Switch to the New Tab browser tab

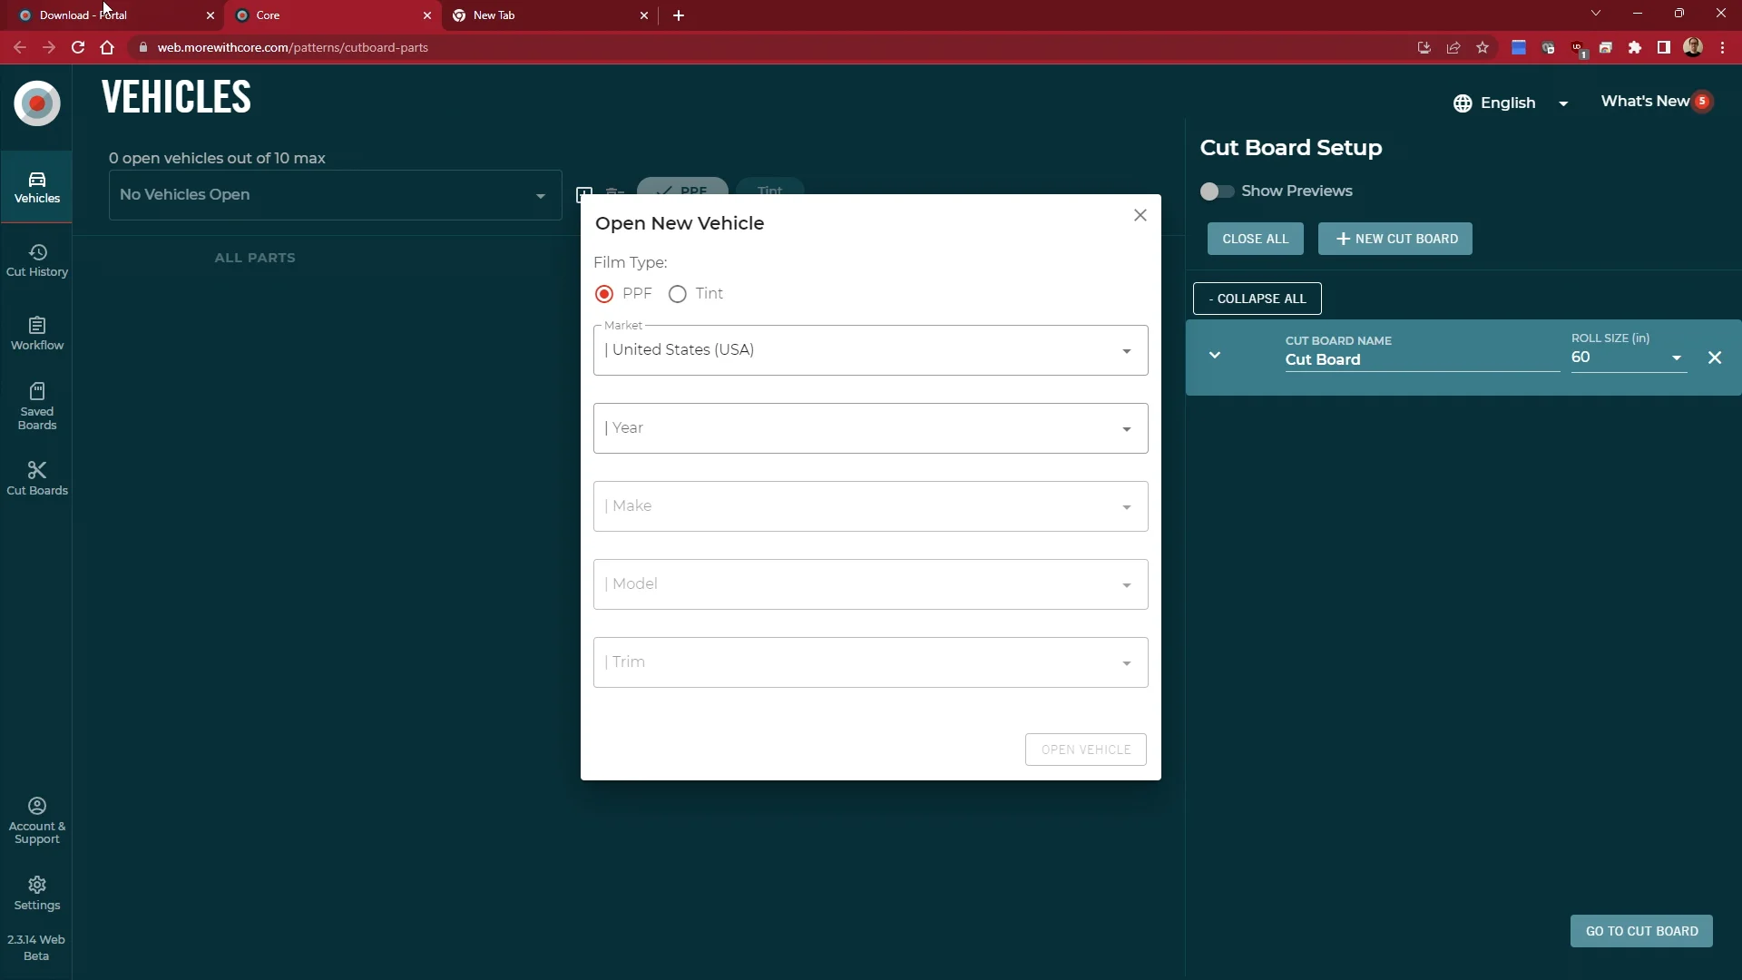point(551,15)
